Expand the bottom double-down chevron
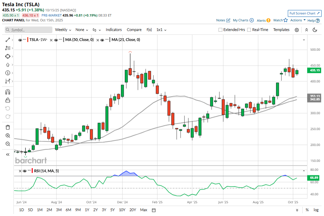This screenshot has width=324, height=216. click(x=297, y=210)
